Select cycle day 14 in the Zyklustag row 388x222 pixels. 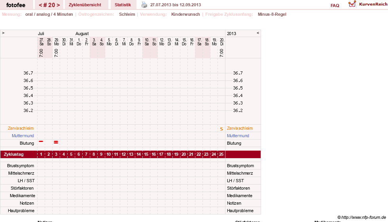(x=138, y=155)
